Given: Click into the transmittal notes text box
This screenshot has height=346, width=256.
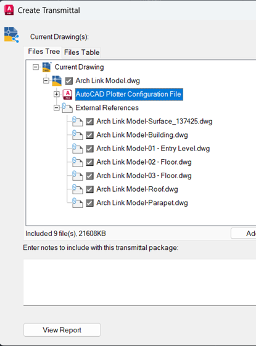Looking at the screenshot, I should 139,282.
